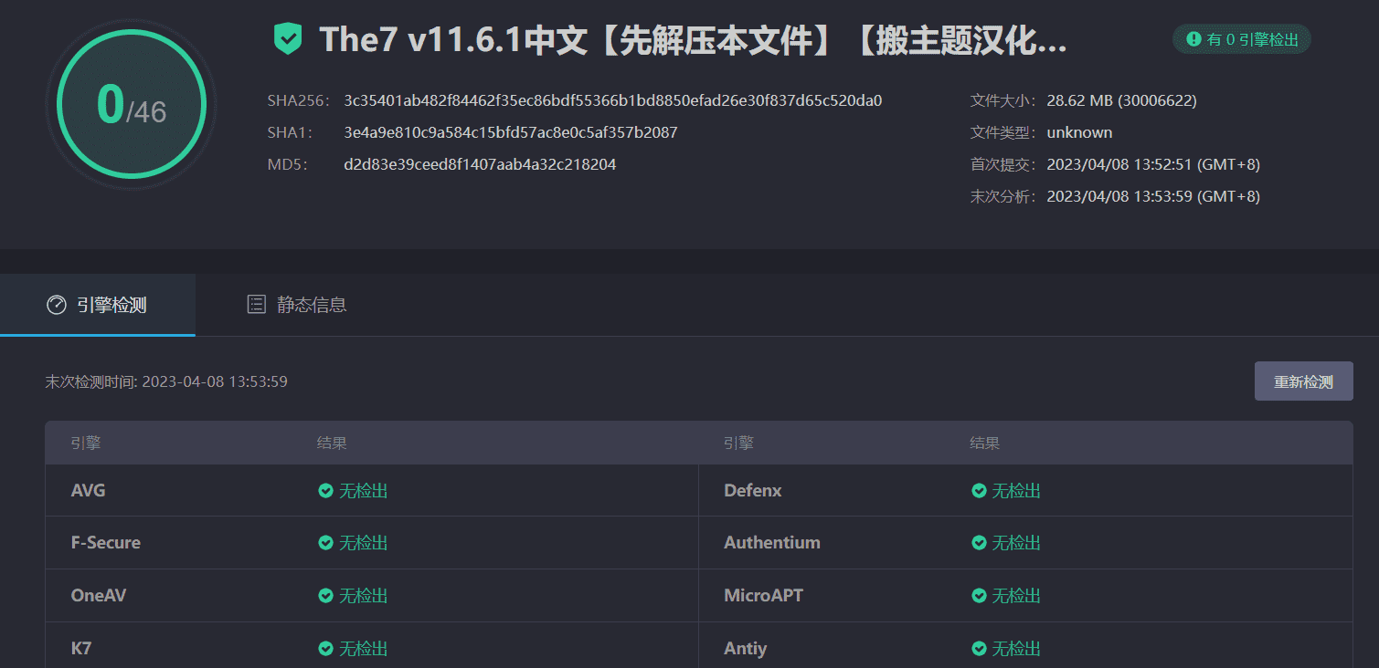
Task: Click the OneAV engine name
Action: pos(99,596)
